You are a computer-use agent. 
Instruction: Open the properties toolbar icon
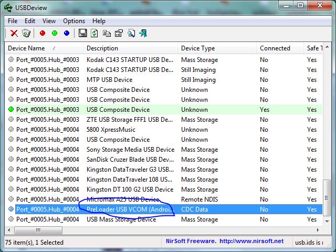click(x=119, y=33)
